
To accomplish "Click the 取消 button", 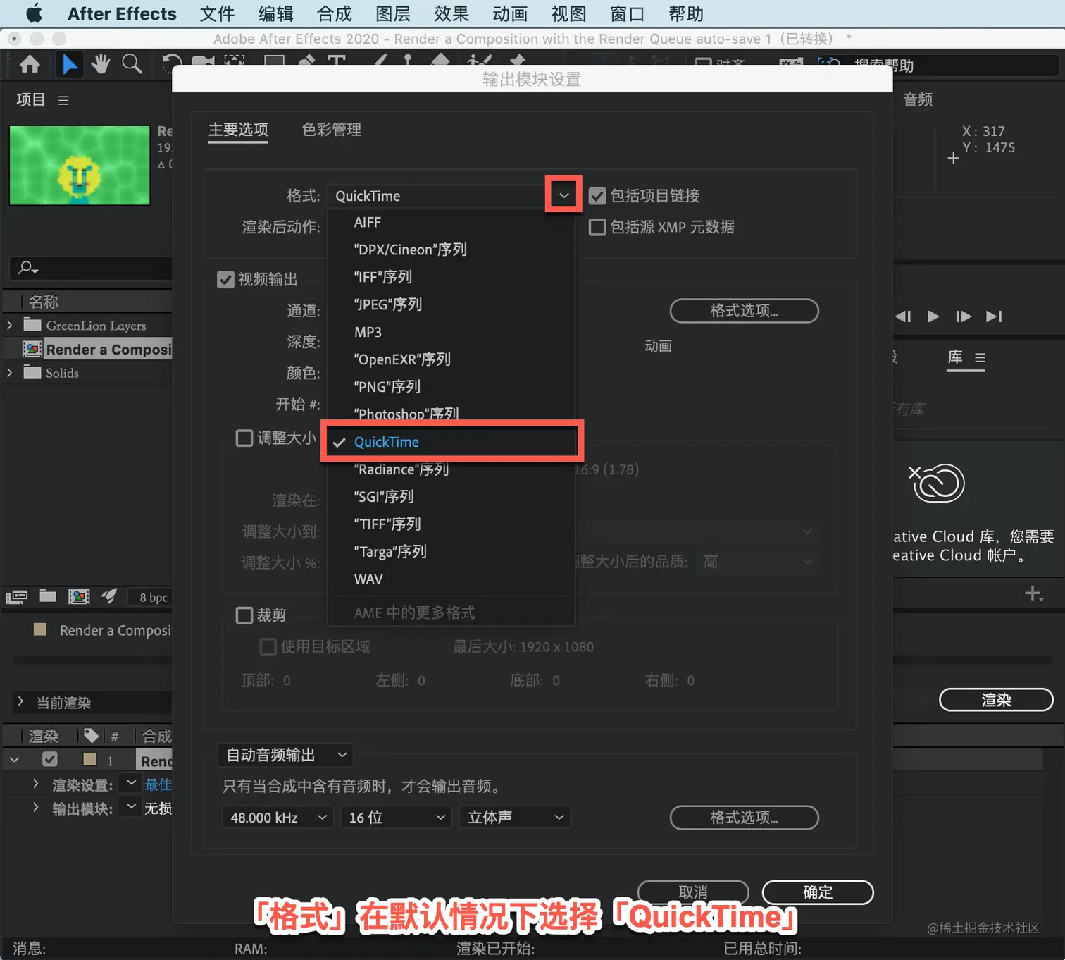I will pyautogui.click(x=693, y=892).
